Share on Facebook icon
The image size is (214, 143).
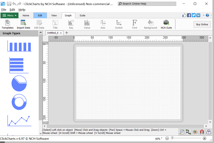point(189,15)
